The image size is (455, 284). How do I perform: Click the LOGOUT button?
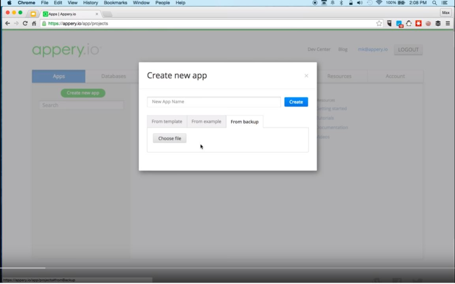coord(408,49)
